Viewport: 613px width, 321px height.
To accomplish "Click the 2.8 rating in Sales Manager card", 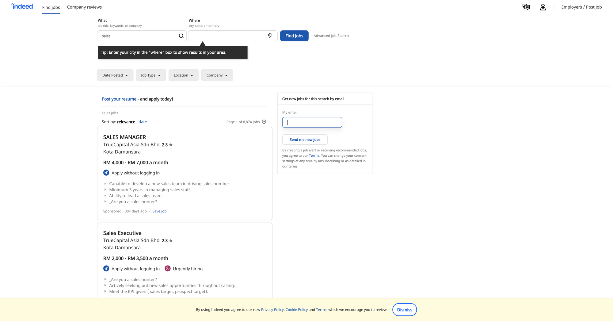I will point(165,145).
